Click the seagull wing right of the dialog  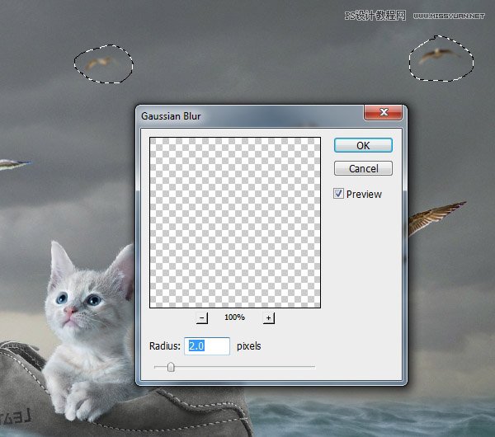(436, 218)
